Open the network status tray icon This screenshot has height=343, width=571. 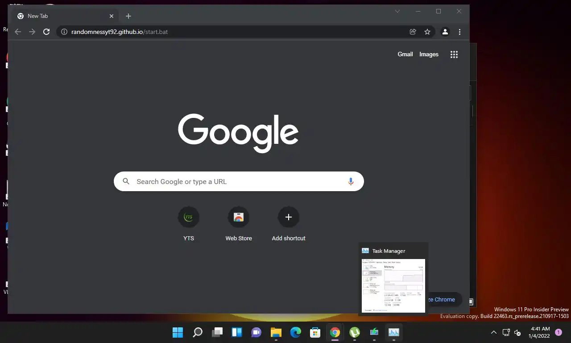(506, 332)
